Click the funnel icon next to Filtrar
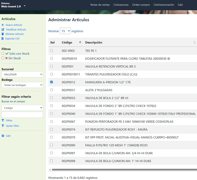 coord(3,120)
